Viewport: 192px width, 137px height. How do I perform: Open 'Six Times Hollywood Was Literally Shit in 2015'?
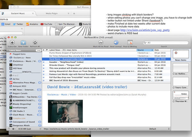click(106, 56)
